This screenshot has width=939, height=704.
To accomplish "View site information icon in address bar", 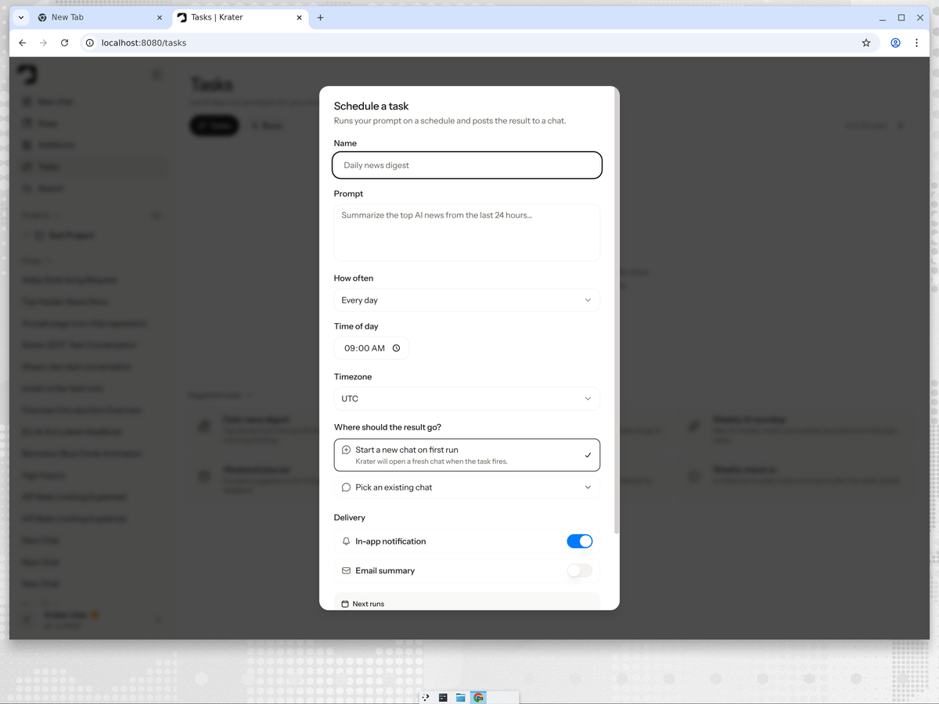I will pyautogui.click(x=90, y=43).
